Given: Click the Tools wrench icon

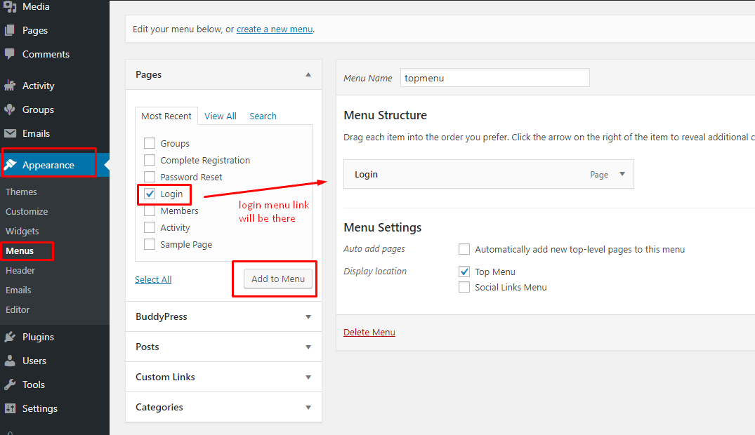Looking at the screenshot, I should click(x=10, y=384).
